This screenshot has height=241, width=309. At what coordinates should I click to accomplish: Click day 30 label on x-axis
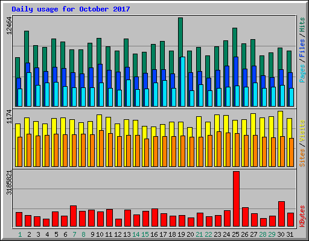pos(281,234)
